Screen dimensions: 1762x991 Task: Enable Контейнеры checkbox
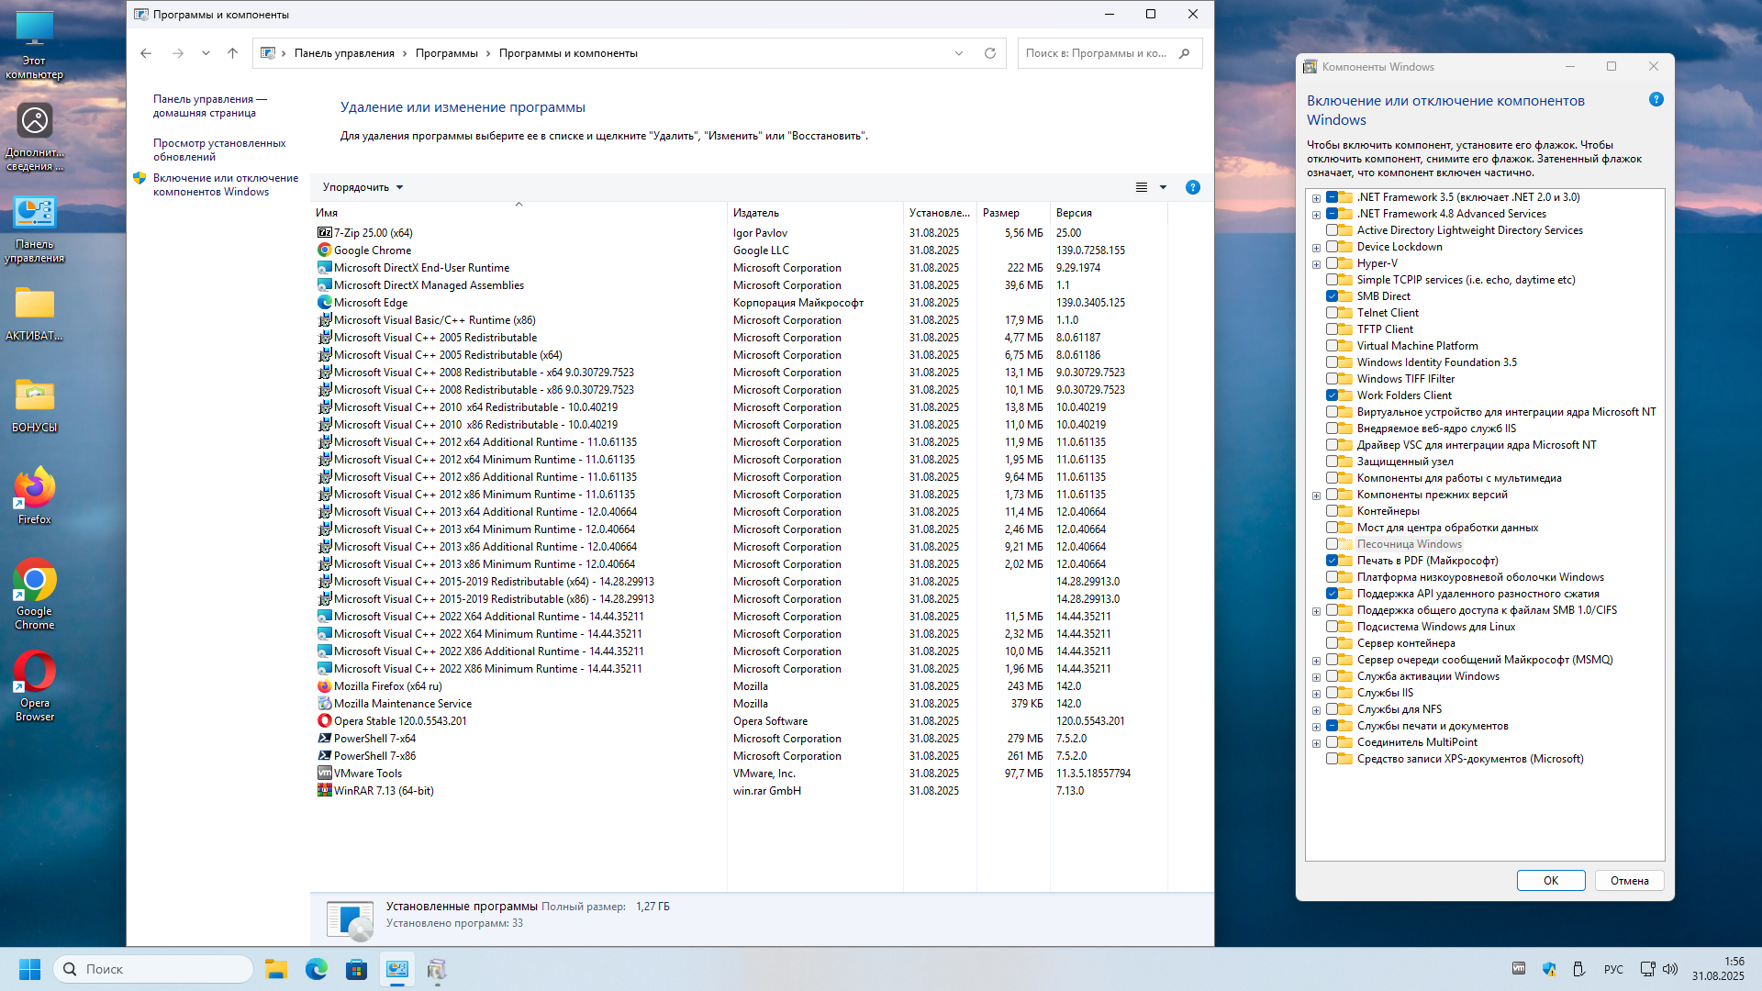[x=1332, y=511]
